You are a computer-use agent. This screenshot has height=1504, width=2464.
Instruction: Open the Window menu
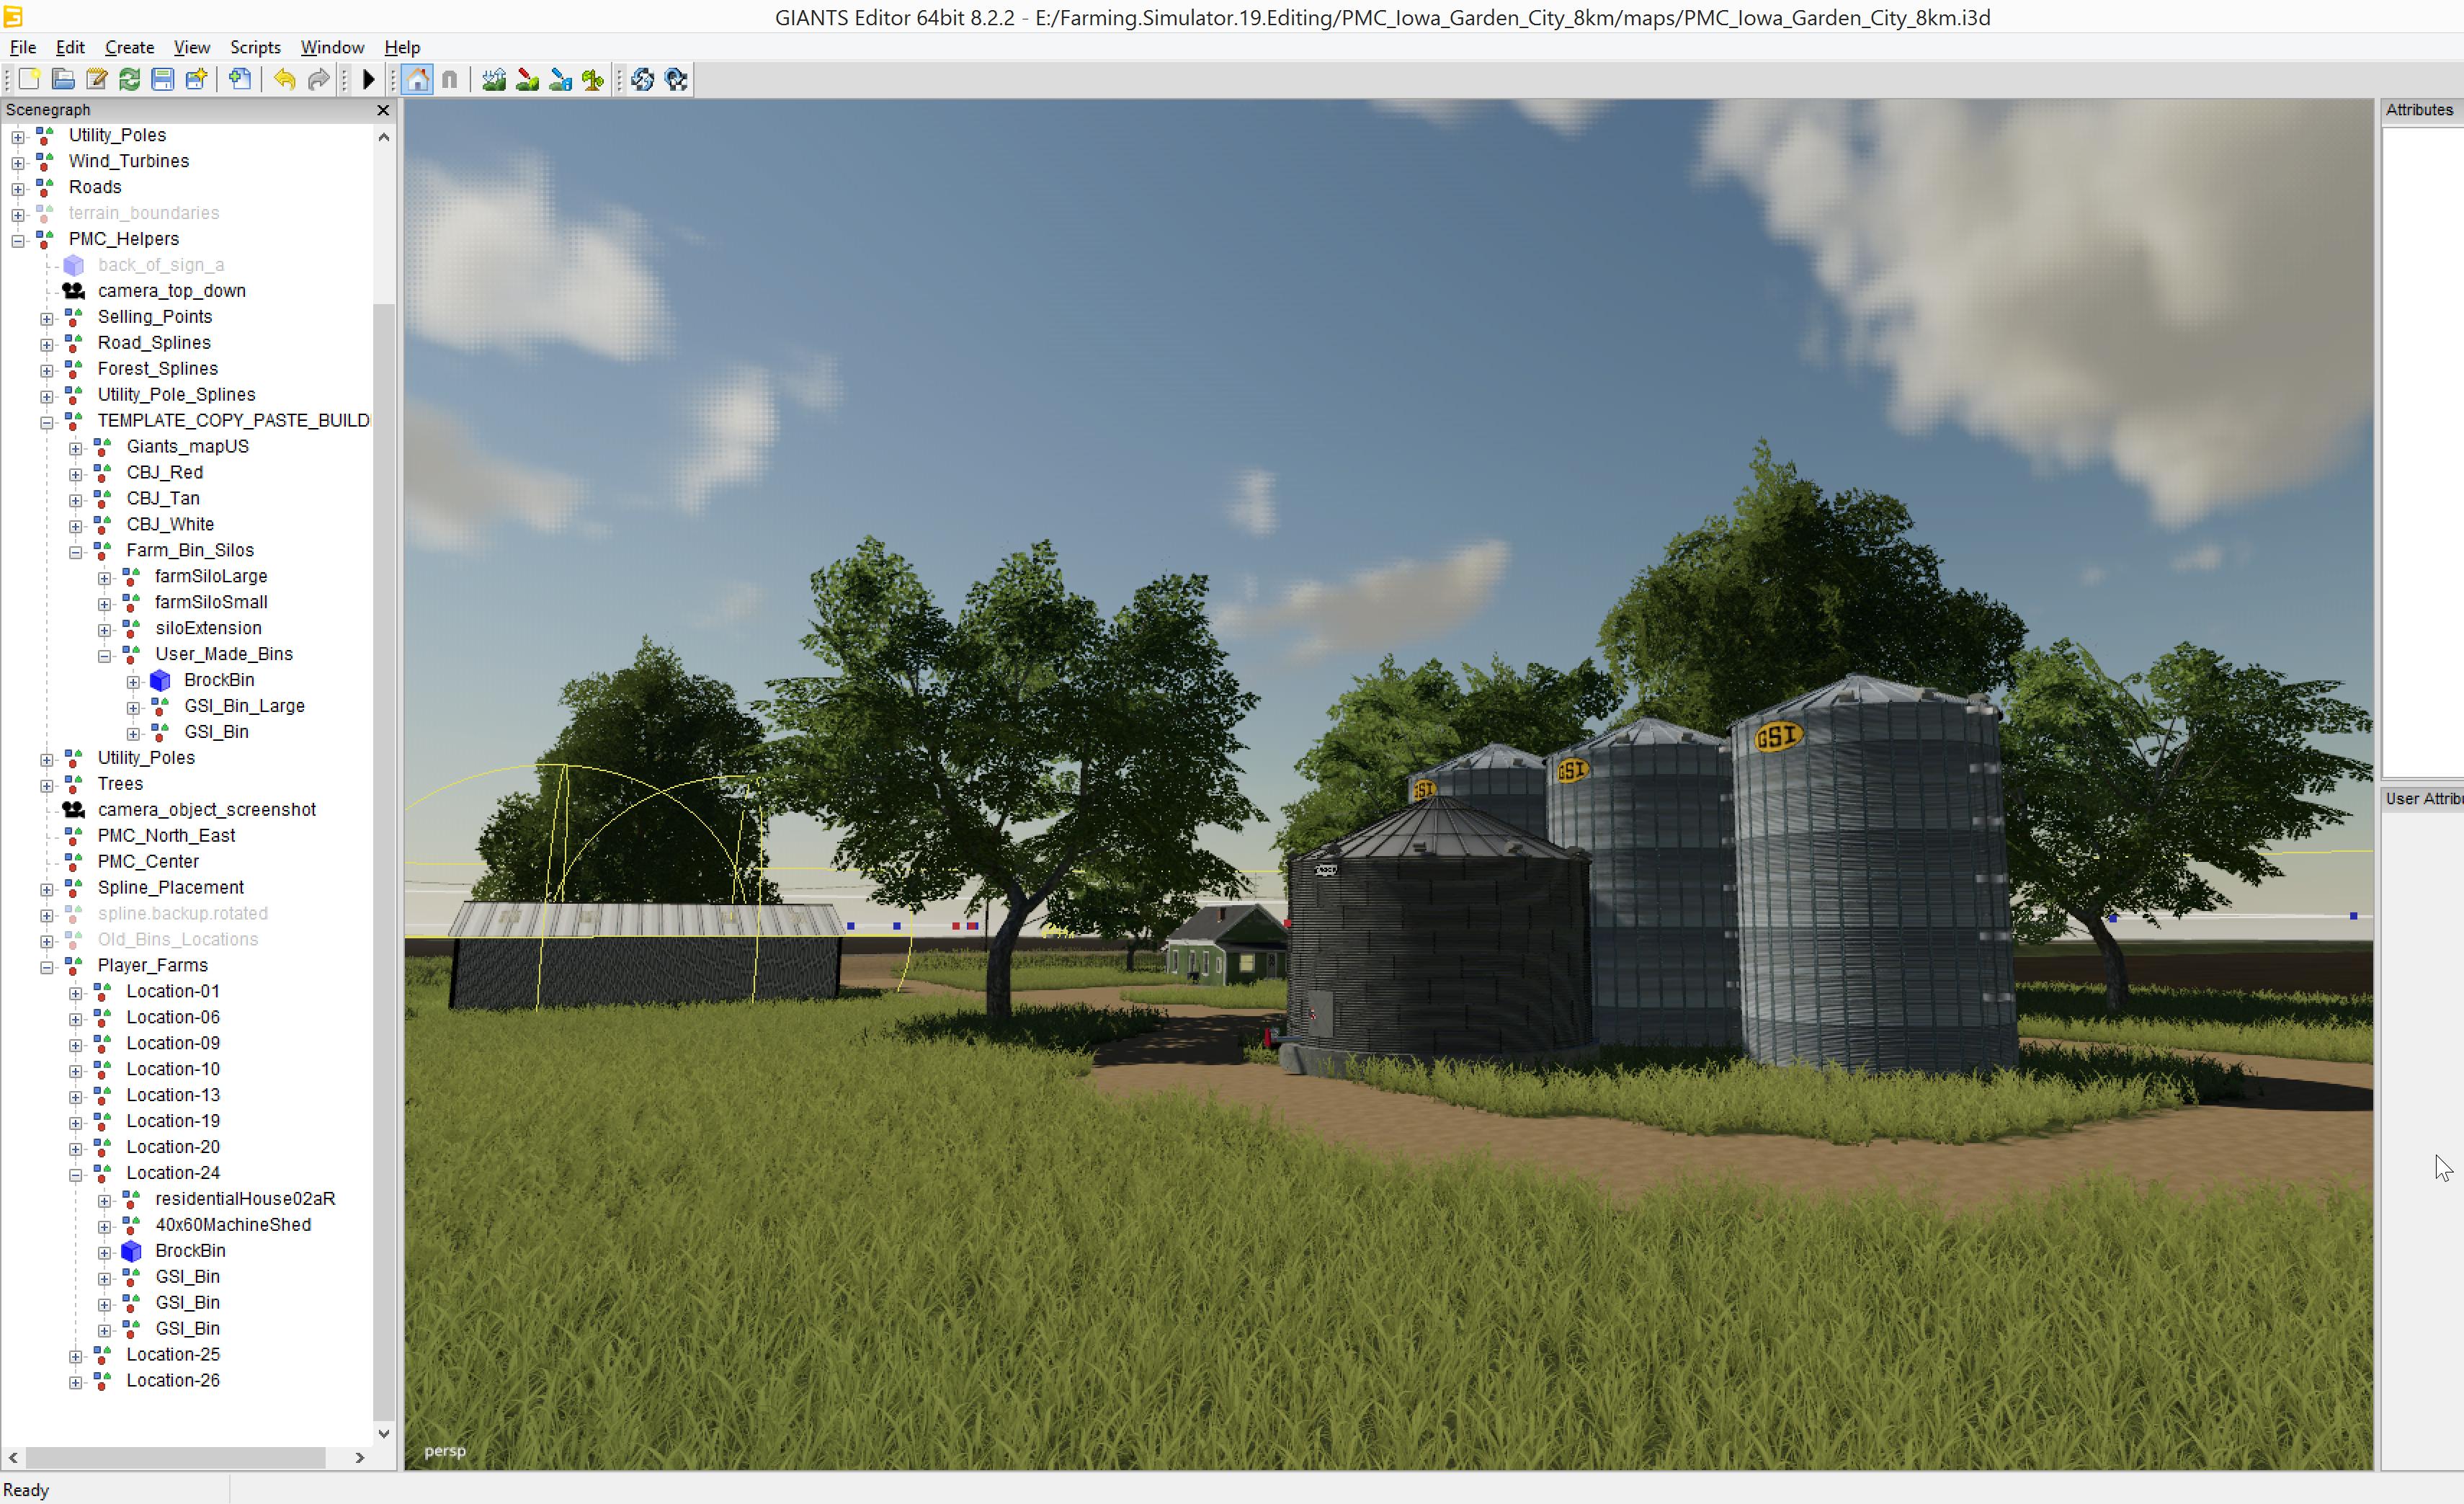pos(332,47)
